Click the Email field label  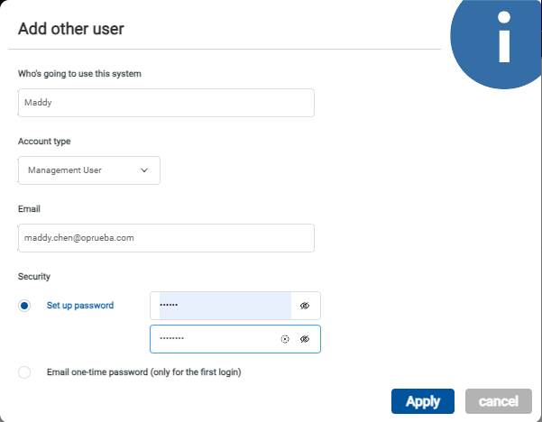tap(29, 209)
